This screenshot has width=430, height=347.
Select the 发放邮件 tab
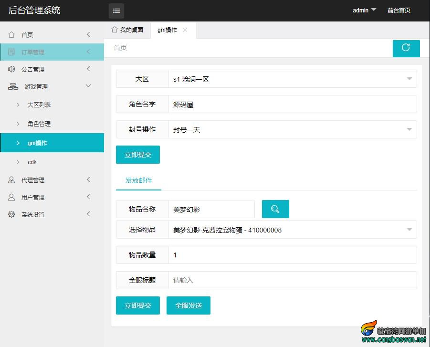(x=138, y=180)
